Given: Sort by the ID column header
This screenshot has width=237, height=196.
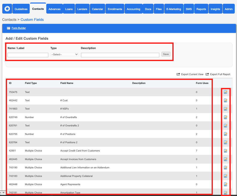Looking at the screenshot, I should coord(10,83).
